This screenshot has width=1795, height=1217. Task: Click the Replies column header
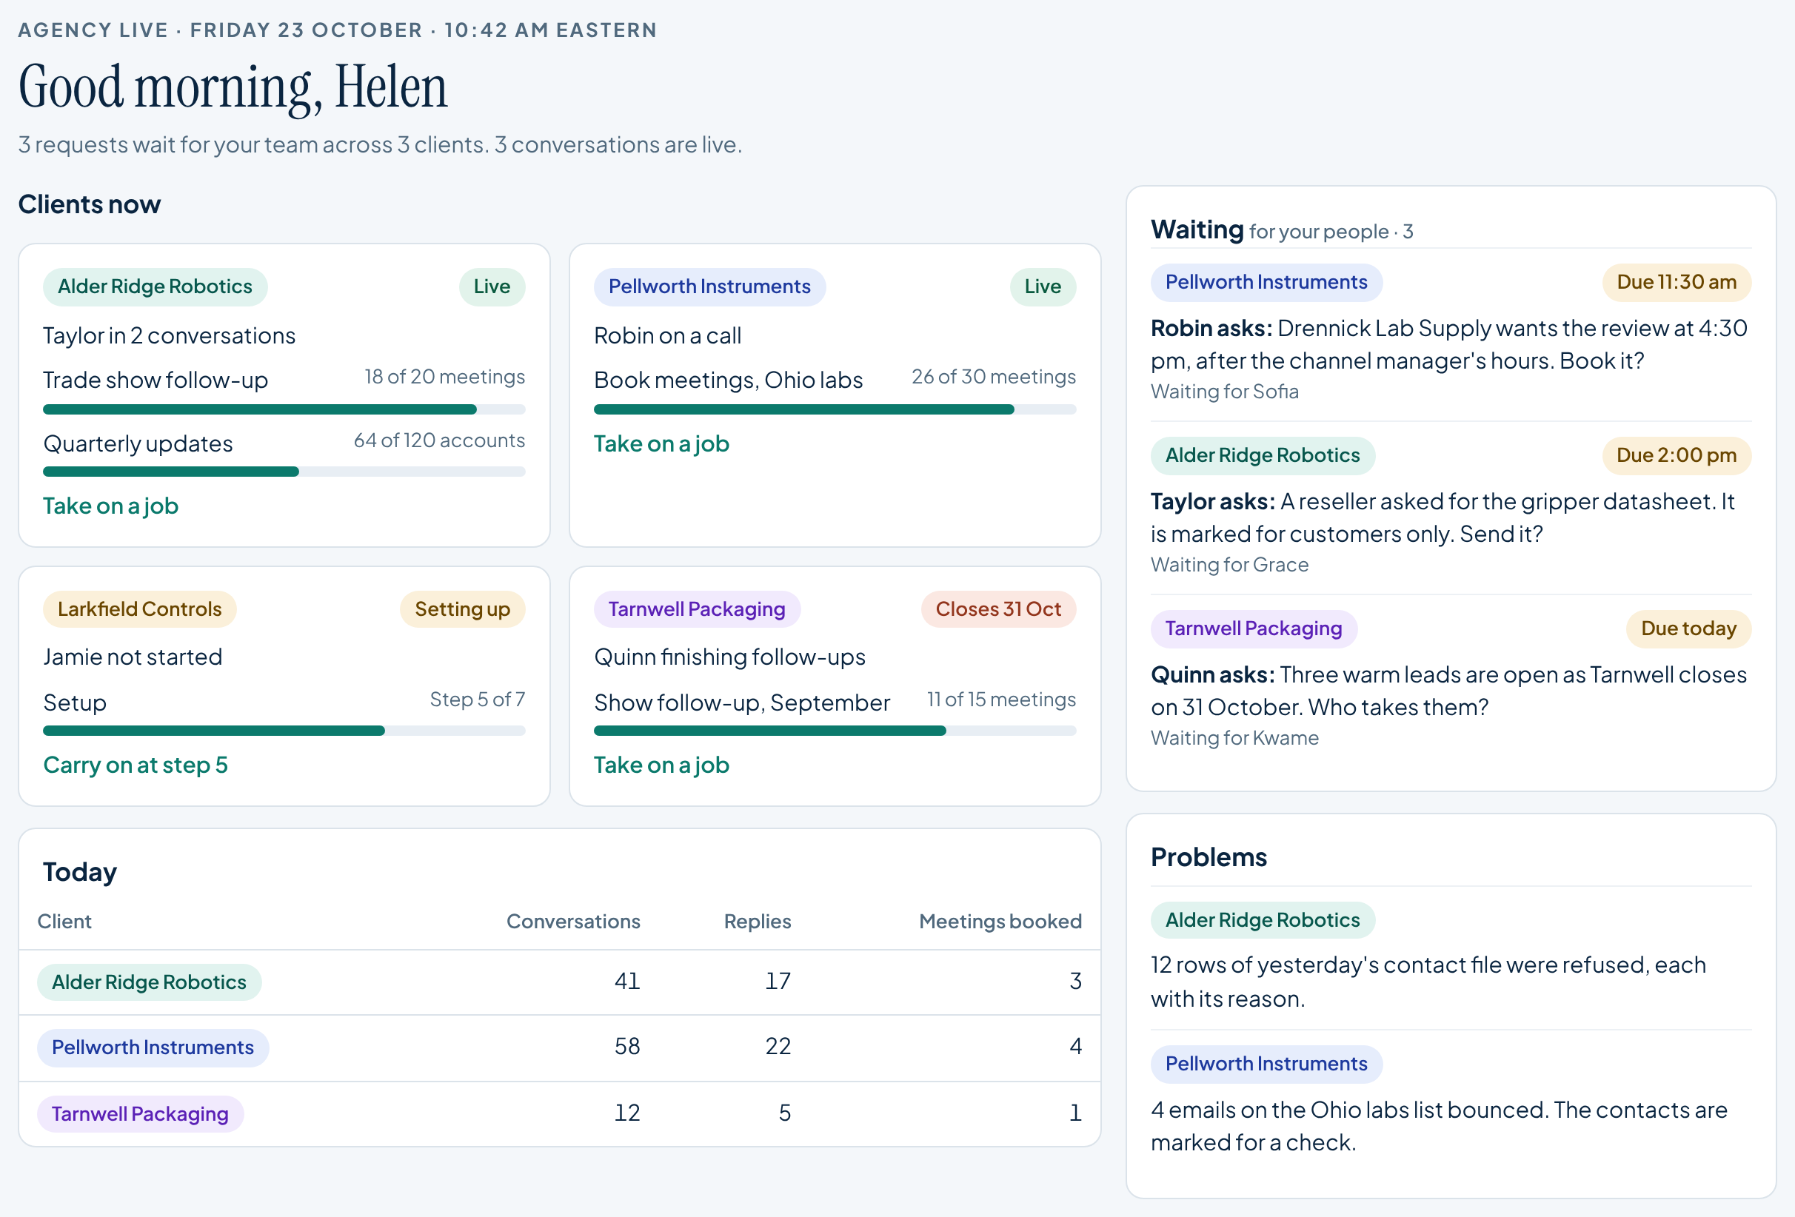coord(757,921)
